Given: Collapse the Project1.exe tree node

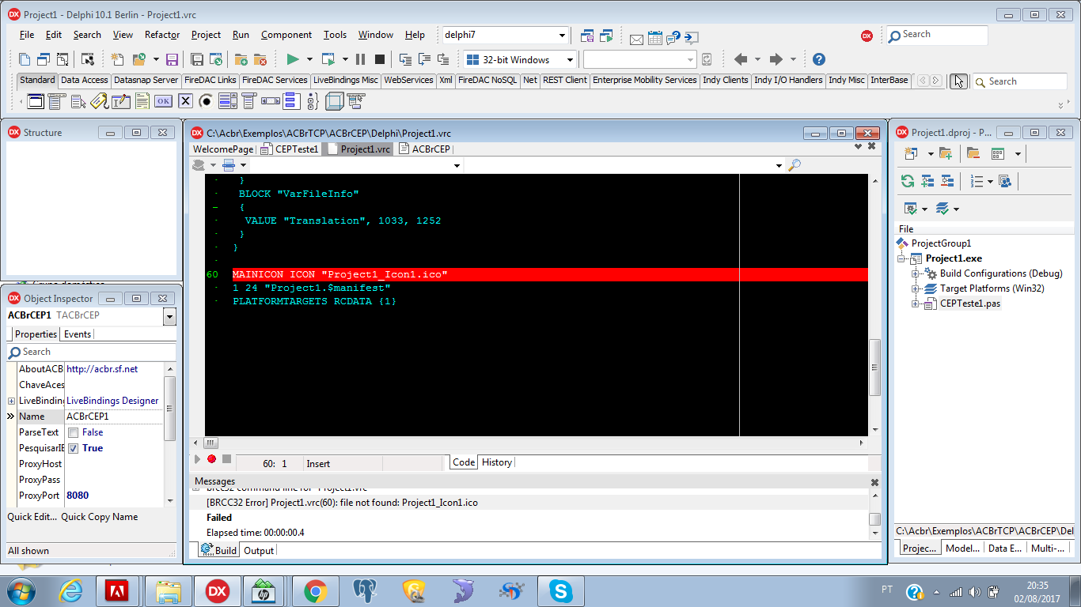Looking at the screenshot, I should tap(901, 258).
